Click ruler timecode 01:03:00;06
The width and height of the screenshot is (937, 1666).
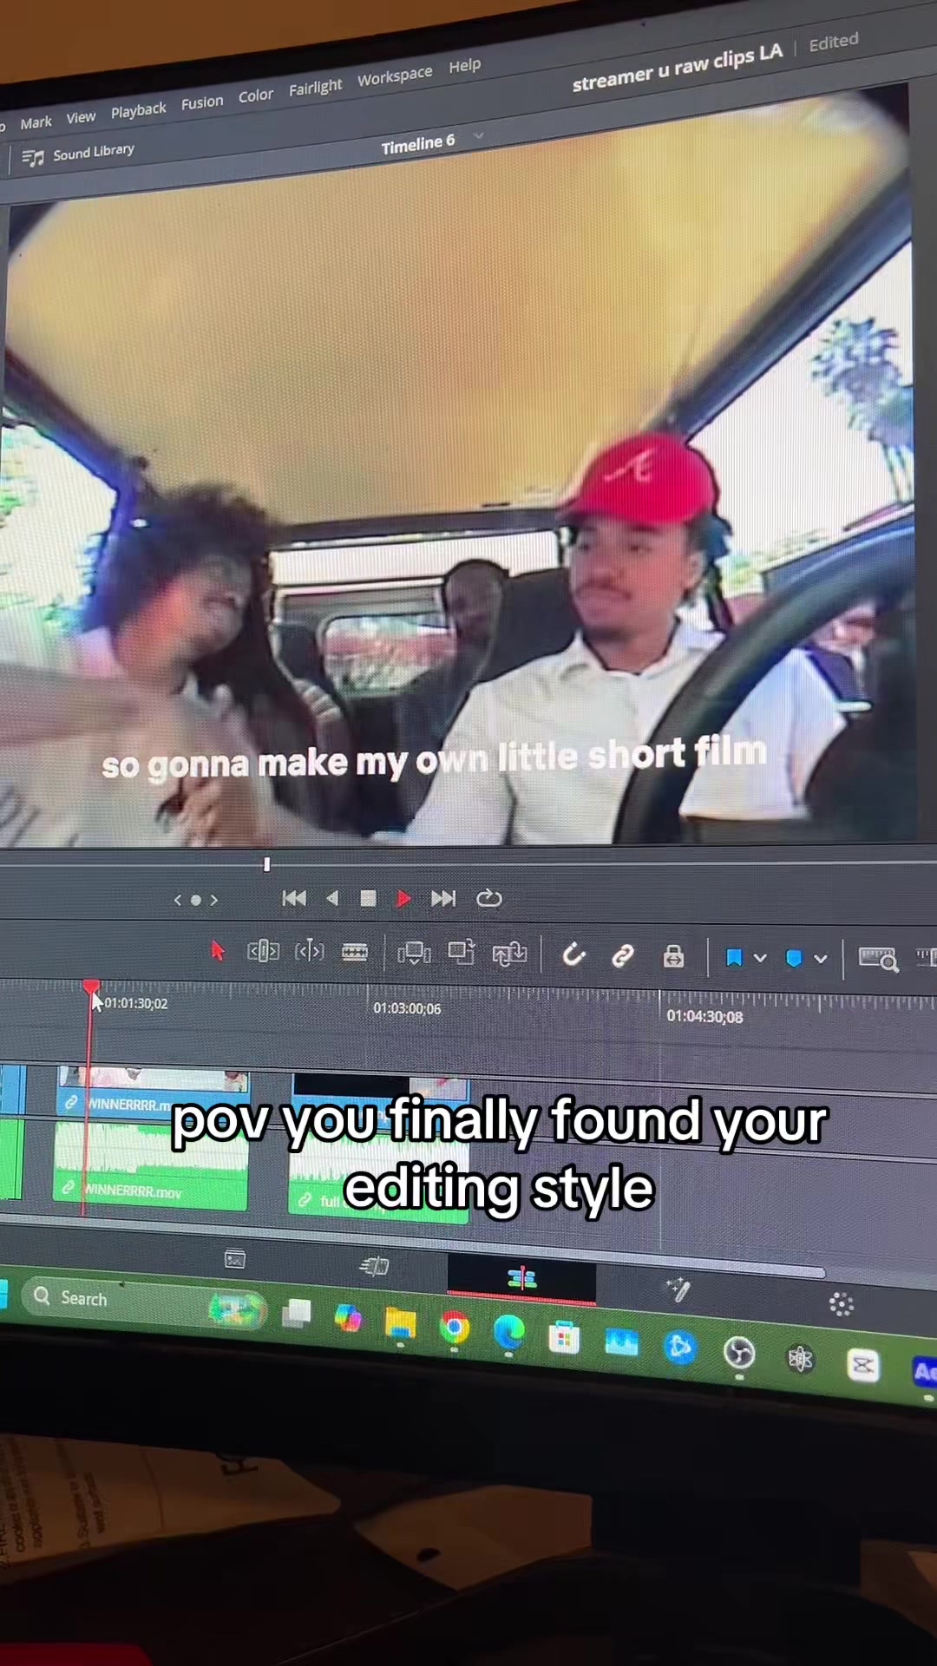pyautogui.click(x=407, y=1008)
